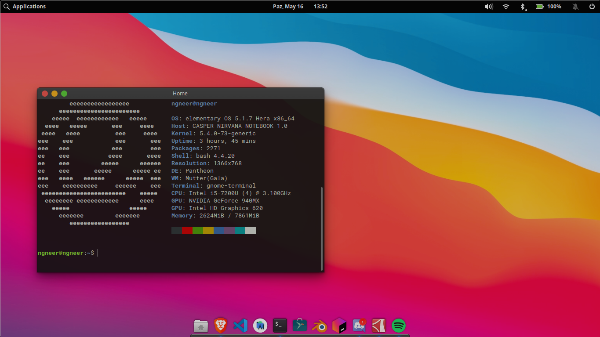Viewport: 600px width, 337px height.
Task: Open the session power menu icon
Action: tap(592, 7)
